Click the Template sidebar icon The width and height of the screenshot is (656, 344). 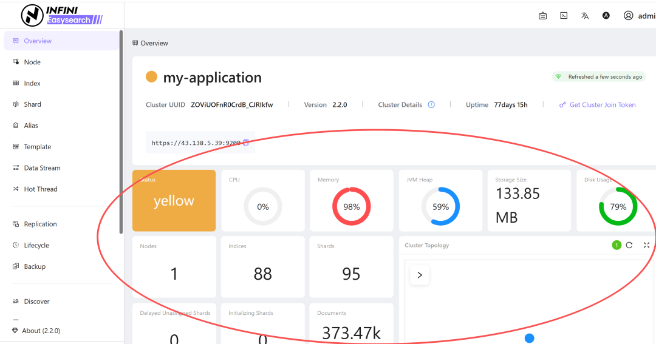pyautogui.click(x=16, y=147)
